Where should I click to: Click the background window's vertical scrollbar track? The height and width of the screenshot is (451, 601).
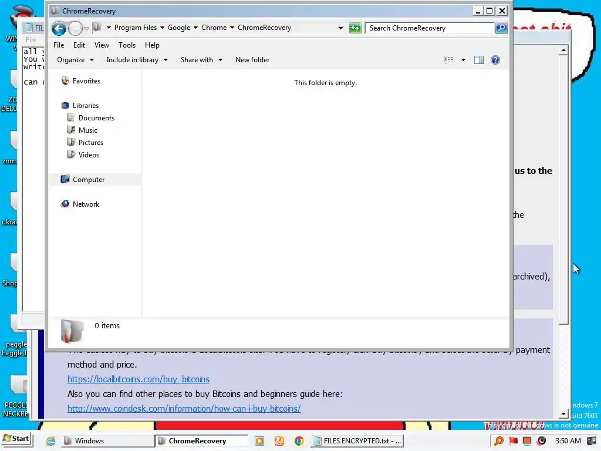point(563,366)
